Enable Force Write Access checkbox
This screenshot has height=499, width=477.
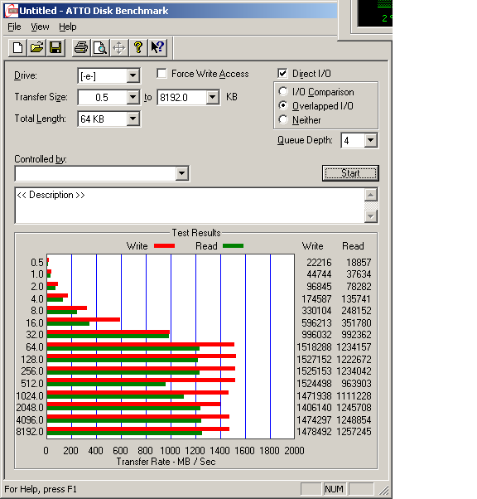[x=161, y=74]
